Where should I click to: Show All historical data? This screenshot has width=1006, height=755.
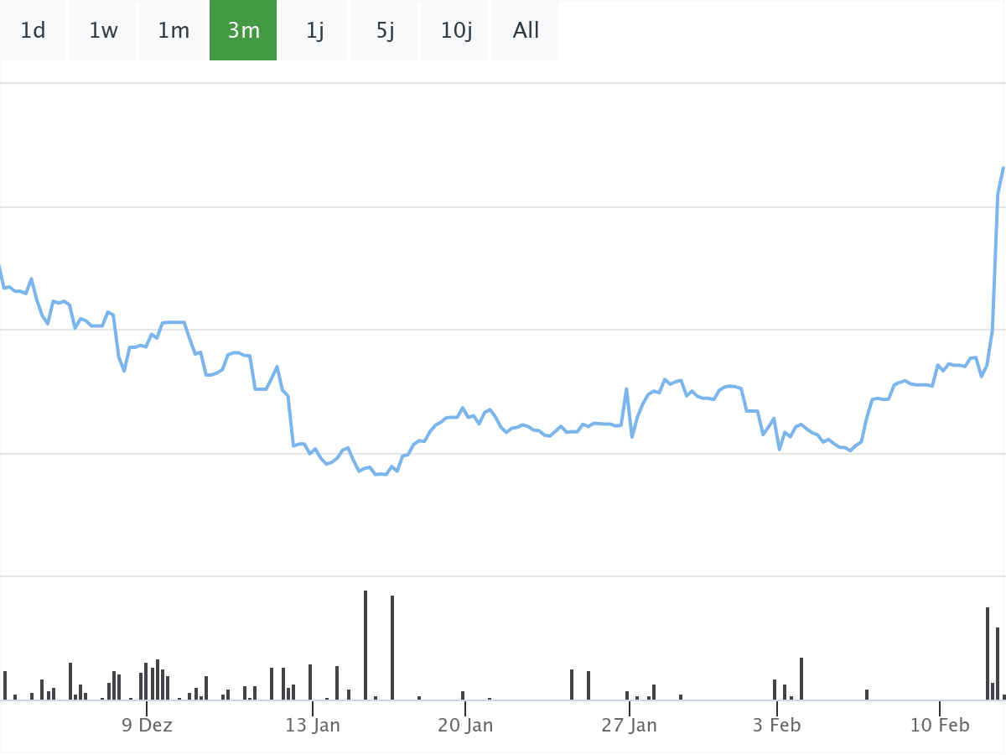pyautogui.click(x=526, y=31)
